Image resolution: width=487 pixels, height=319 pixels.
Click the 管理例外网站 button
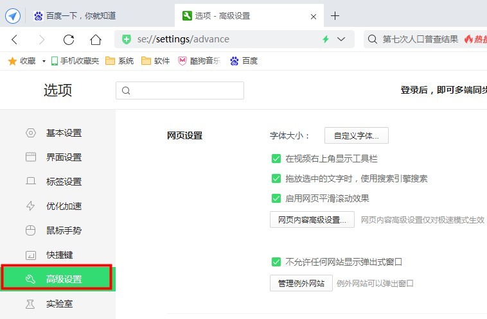click(301, 283)
